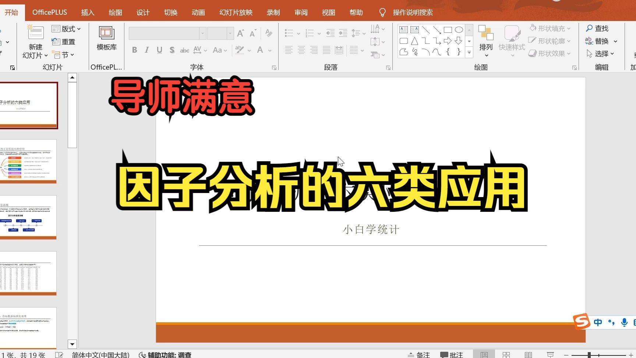636x358 pixels.
Task: Open Change Case Aa dropdown
Action: pyautogui.click(x=220, y=50)
